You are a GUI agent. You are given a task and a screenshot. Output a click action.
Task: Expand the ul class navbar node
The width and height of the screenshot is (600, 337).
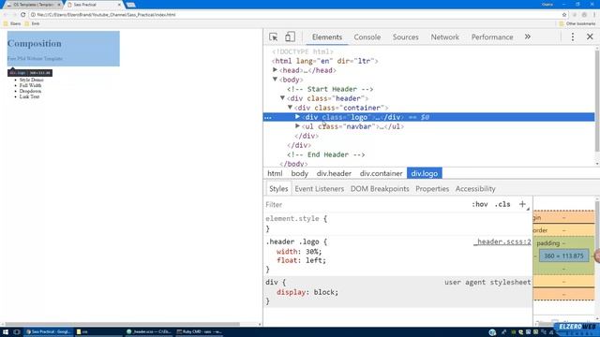tap(298, 126)
